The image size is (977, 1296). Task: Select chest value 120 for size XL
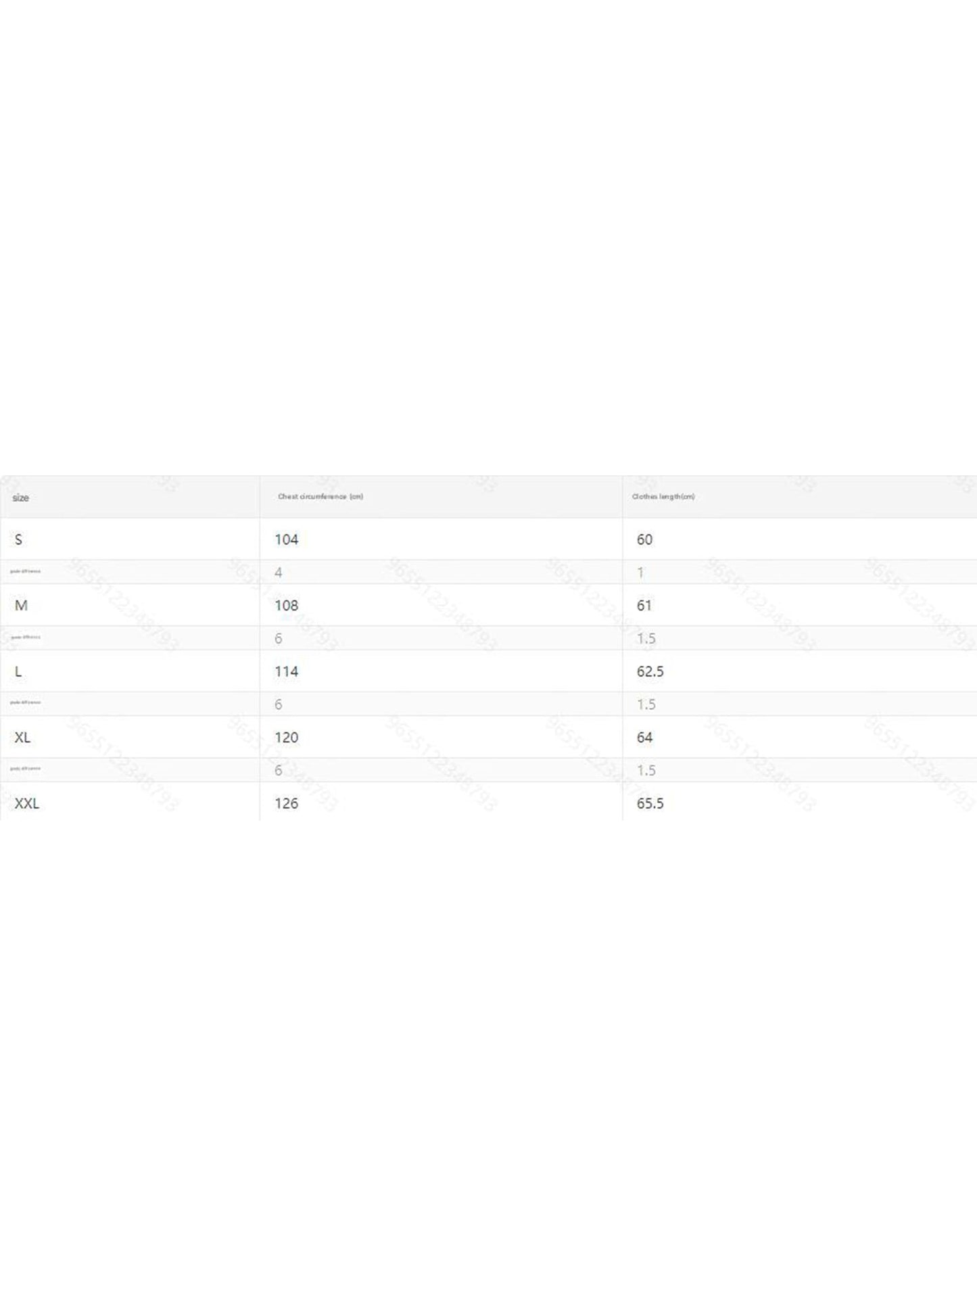click(x=286, y=738)
